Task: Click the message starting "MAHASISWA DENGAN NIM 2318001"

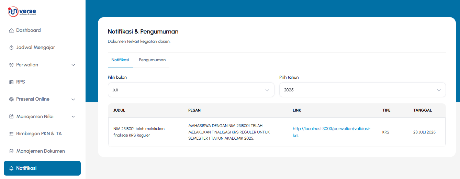Action: click(x=229, y=132)
